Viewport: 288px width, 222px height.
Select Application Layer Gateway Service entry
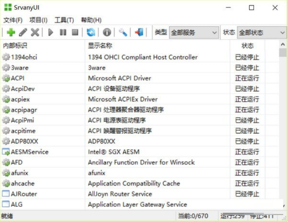tap(137, 204)
